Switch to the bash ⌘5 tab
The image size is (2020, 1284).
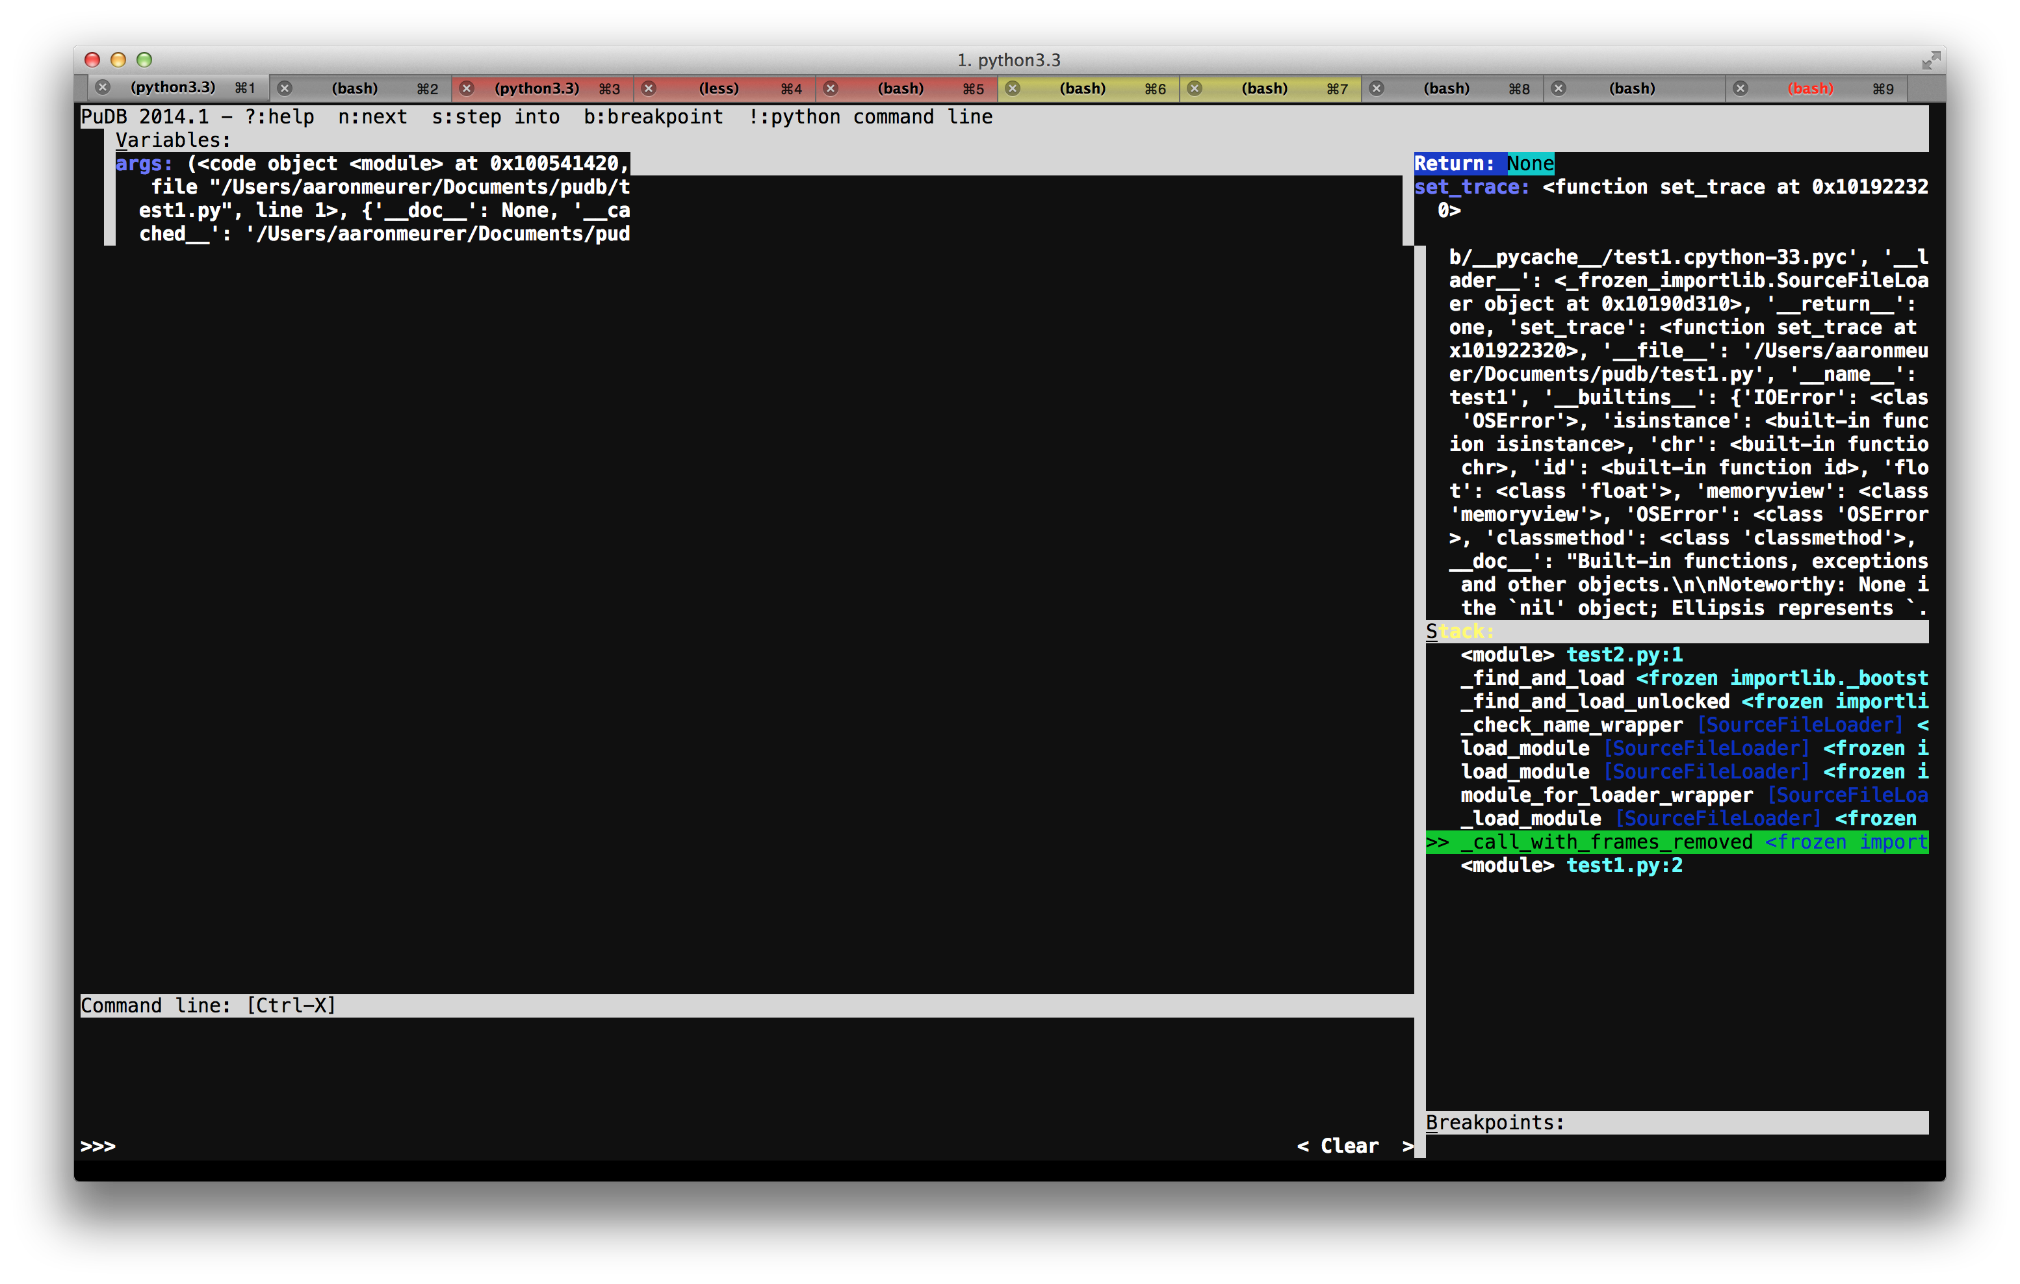(907, 88)
